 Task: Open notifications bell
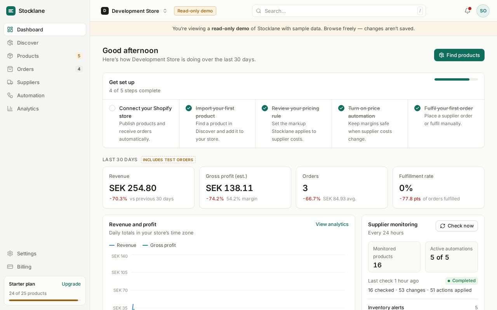467,11
